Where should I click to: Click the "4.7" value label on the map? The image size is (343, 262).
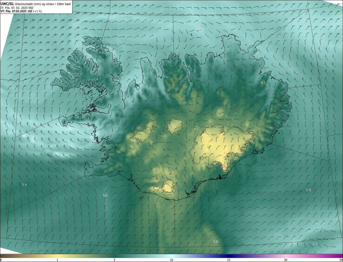99,79
